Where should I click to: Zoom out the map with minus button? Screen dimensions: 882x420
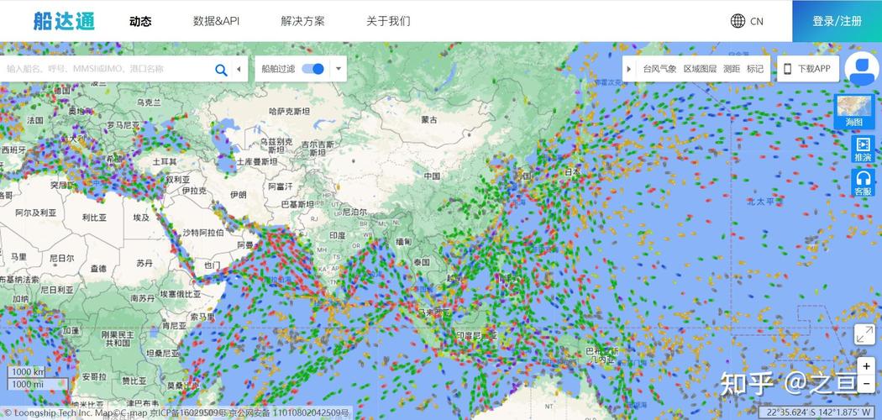866,384
